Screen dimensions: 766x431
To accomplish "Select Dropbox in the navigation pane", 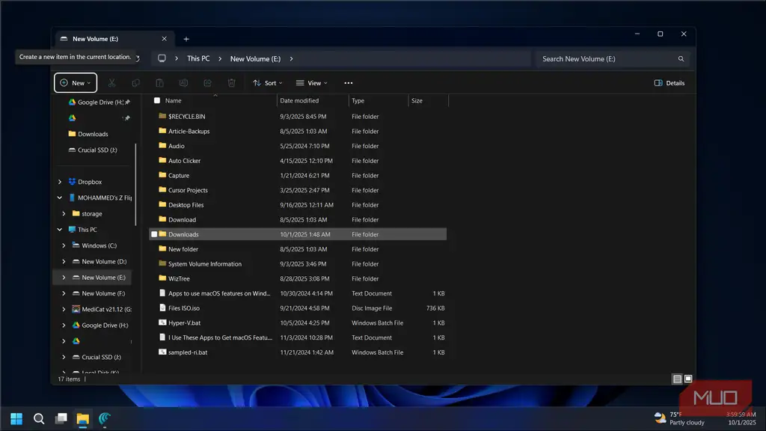I will point(85,182).
